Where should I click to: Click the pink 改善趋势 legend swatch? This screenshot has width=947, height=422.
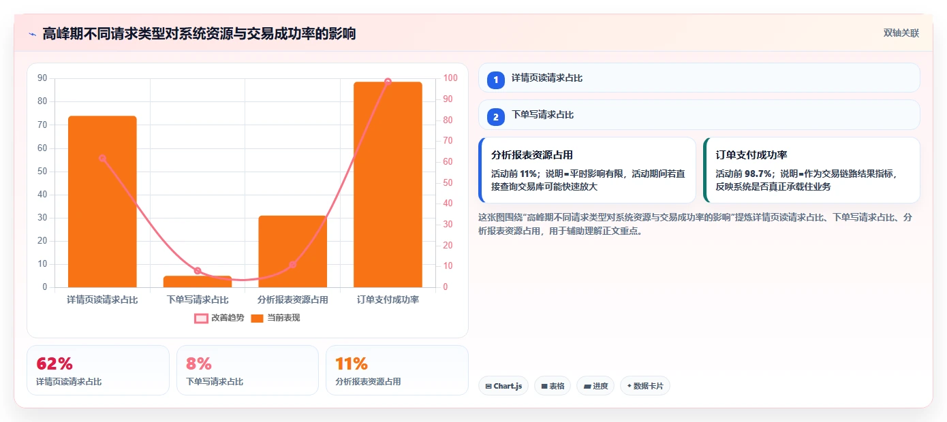tap(201, 318)
